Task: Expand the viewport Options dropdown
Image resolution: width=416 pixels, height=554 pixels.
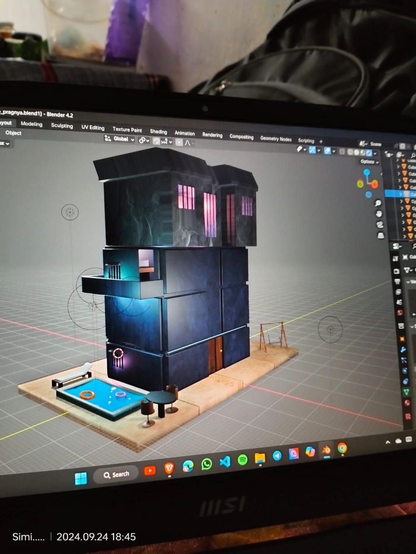Action: (x=369, y=161)
